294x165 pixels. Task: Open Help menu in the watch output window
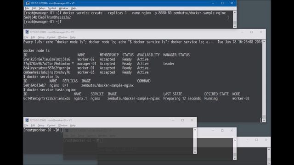coord(73,37)
